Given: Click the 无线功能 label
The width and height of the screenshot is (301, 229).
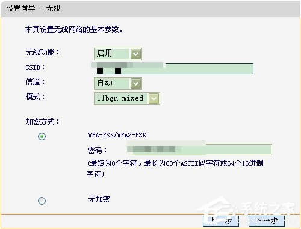Looking at the screenshot, I should pyautogui.click(x=42, y=52).
